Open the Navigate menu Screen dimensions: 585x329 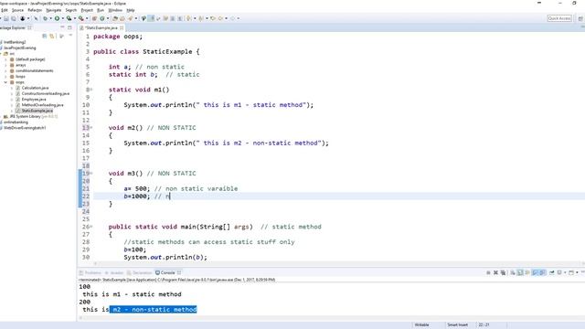click(53, 10)
